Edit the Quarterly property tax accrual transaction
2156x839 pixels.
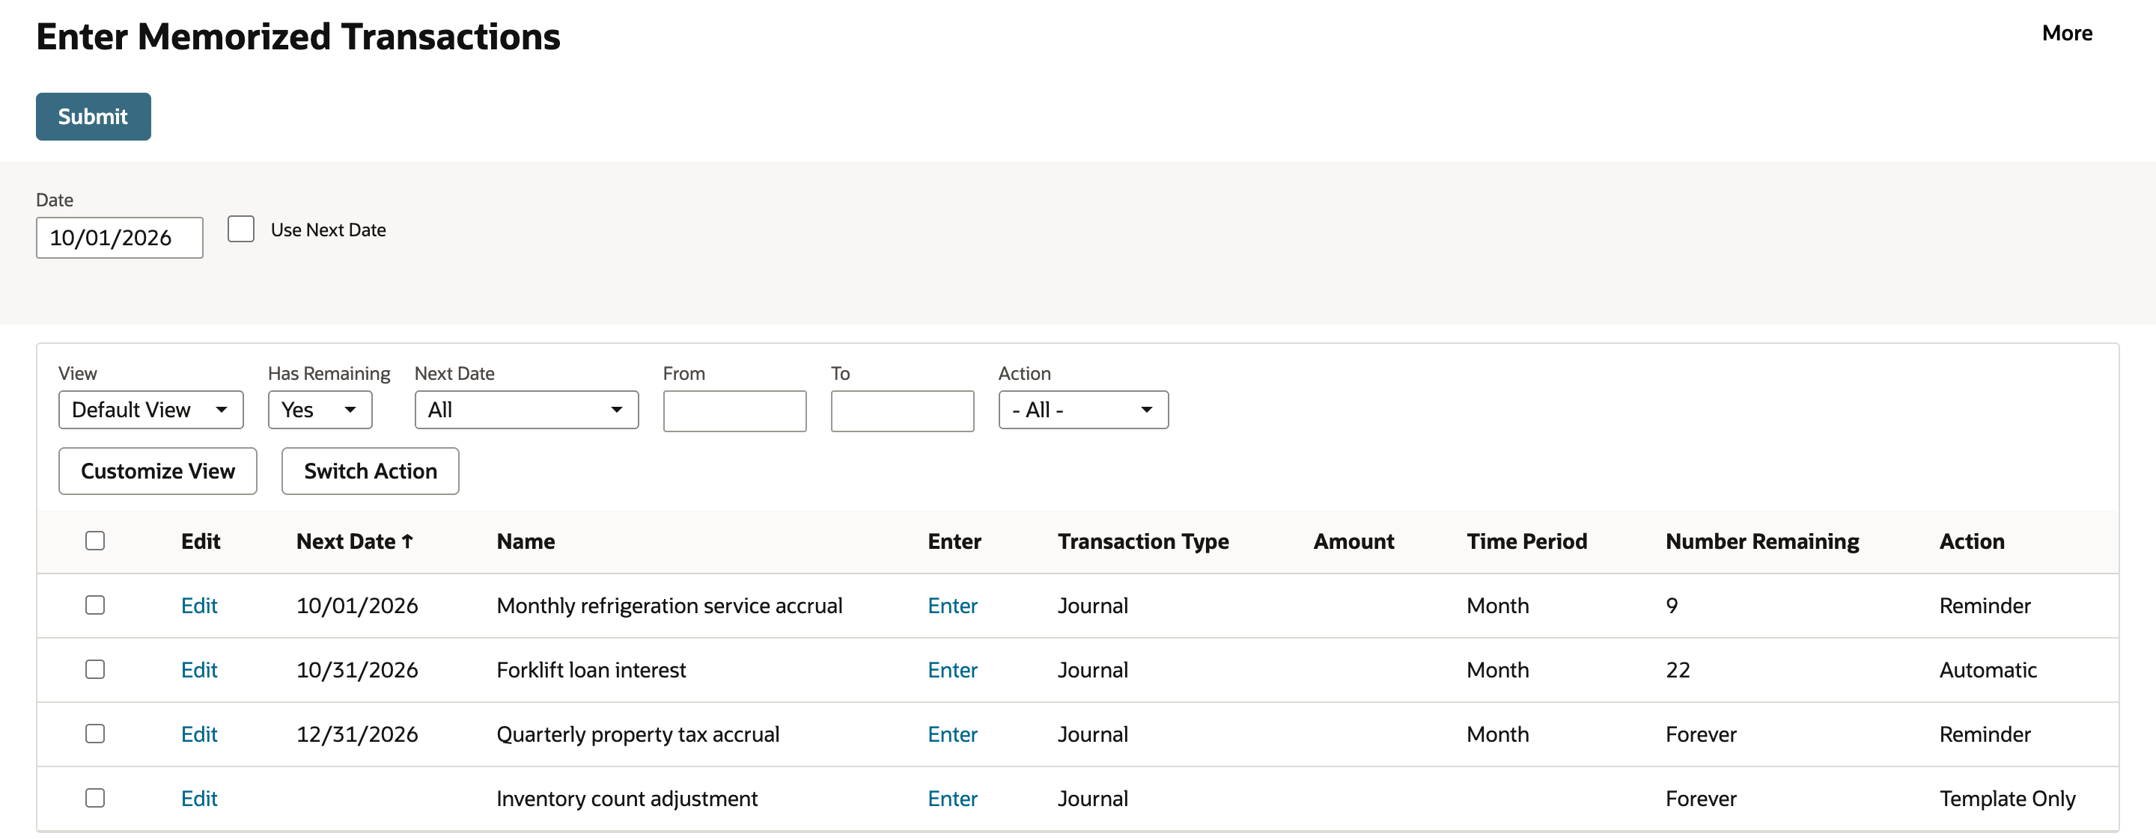pyautogui.click(x=199, y=734)
